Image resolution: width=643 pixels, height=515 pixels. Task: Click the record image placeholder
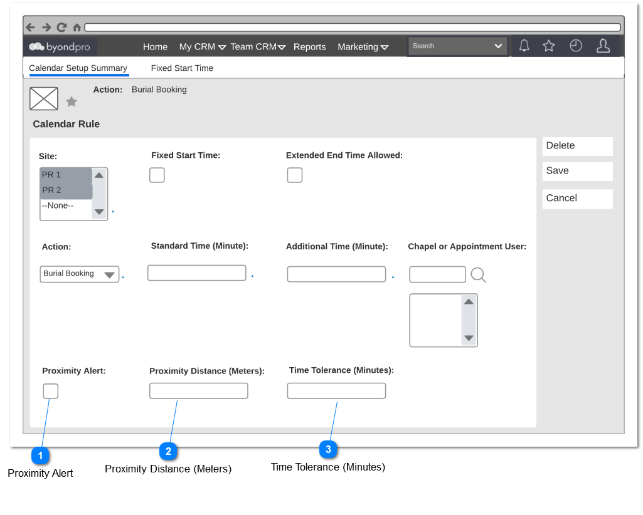pos(44,99)
